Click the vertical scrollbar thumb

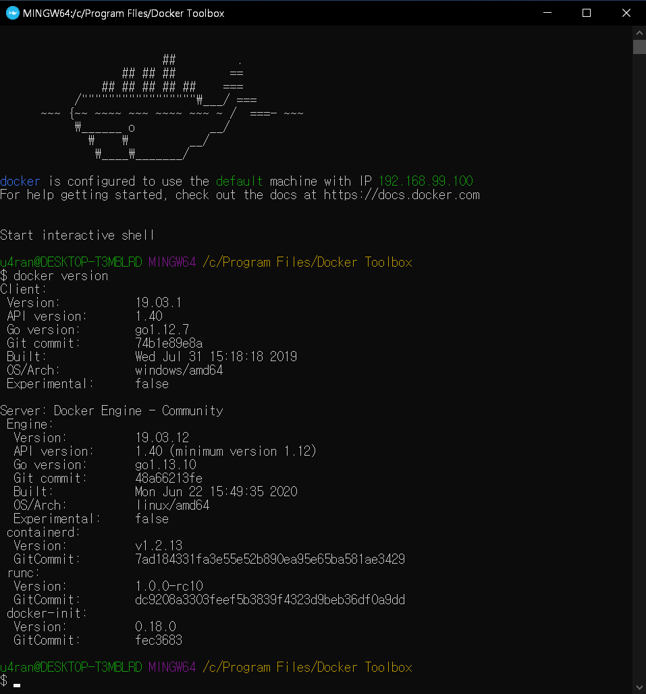click(x=639, y=47)
